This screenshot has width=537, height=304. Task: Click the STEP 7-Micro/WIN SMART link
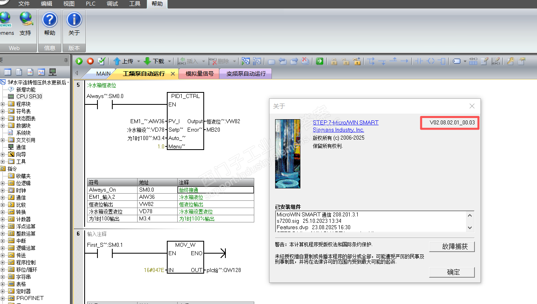pos(346,122)
